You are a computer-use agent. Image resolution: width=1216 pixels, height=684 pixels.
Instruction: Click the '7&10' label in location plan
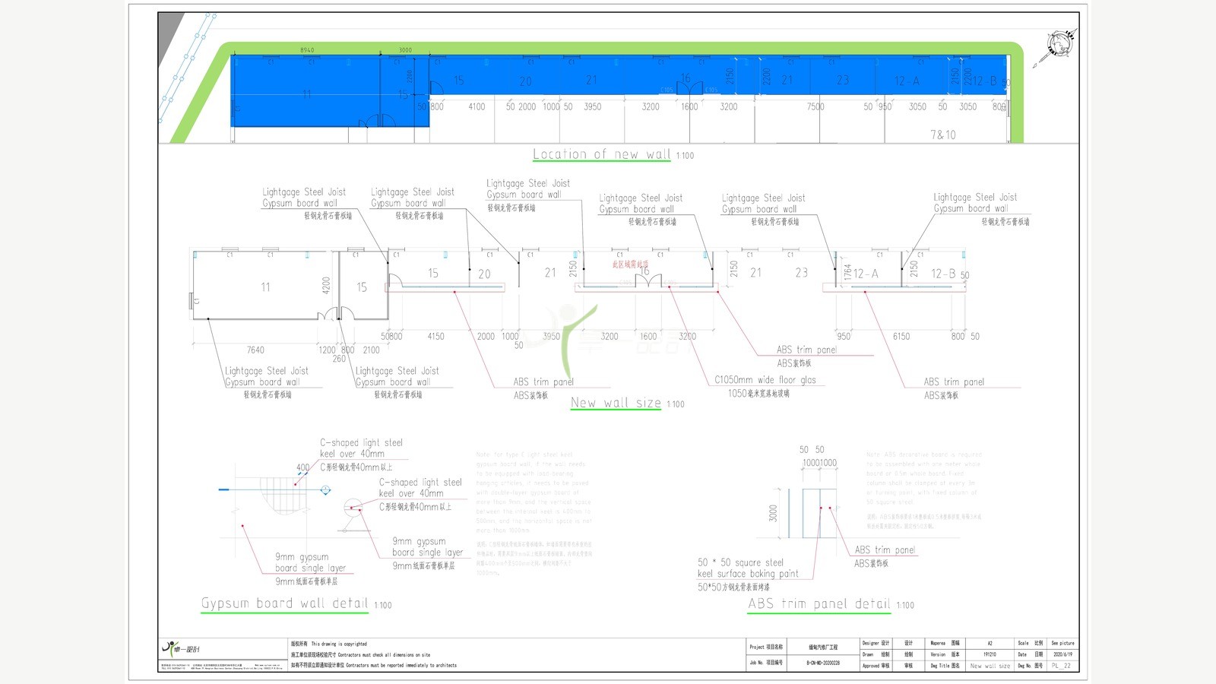(x=943, y=135)
